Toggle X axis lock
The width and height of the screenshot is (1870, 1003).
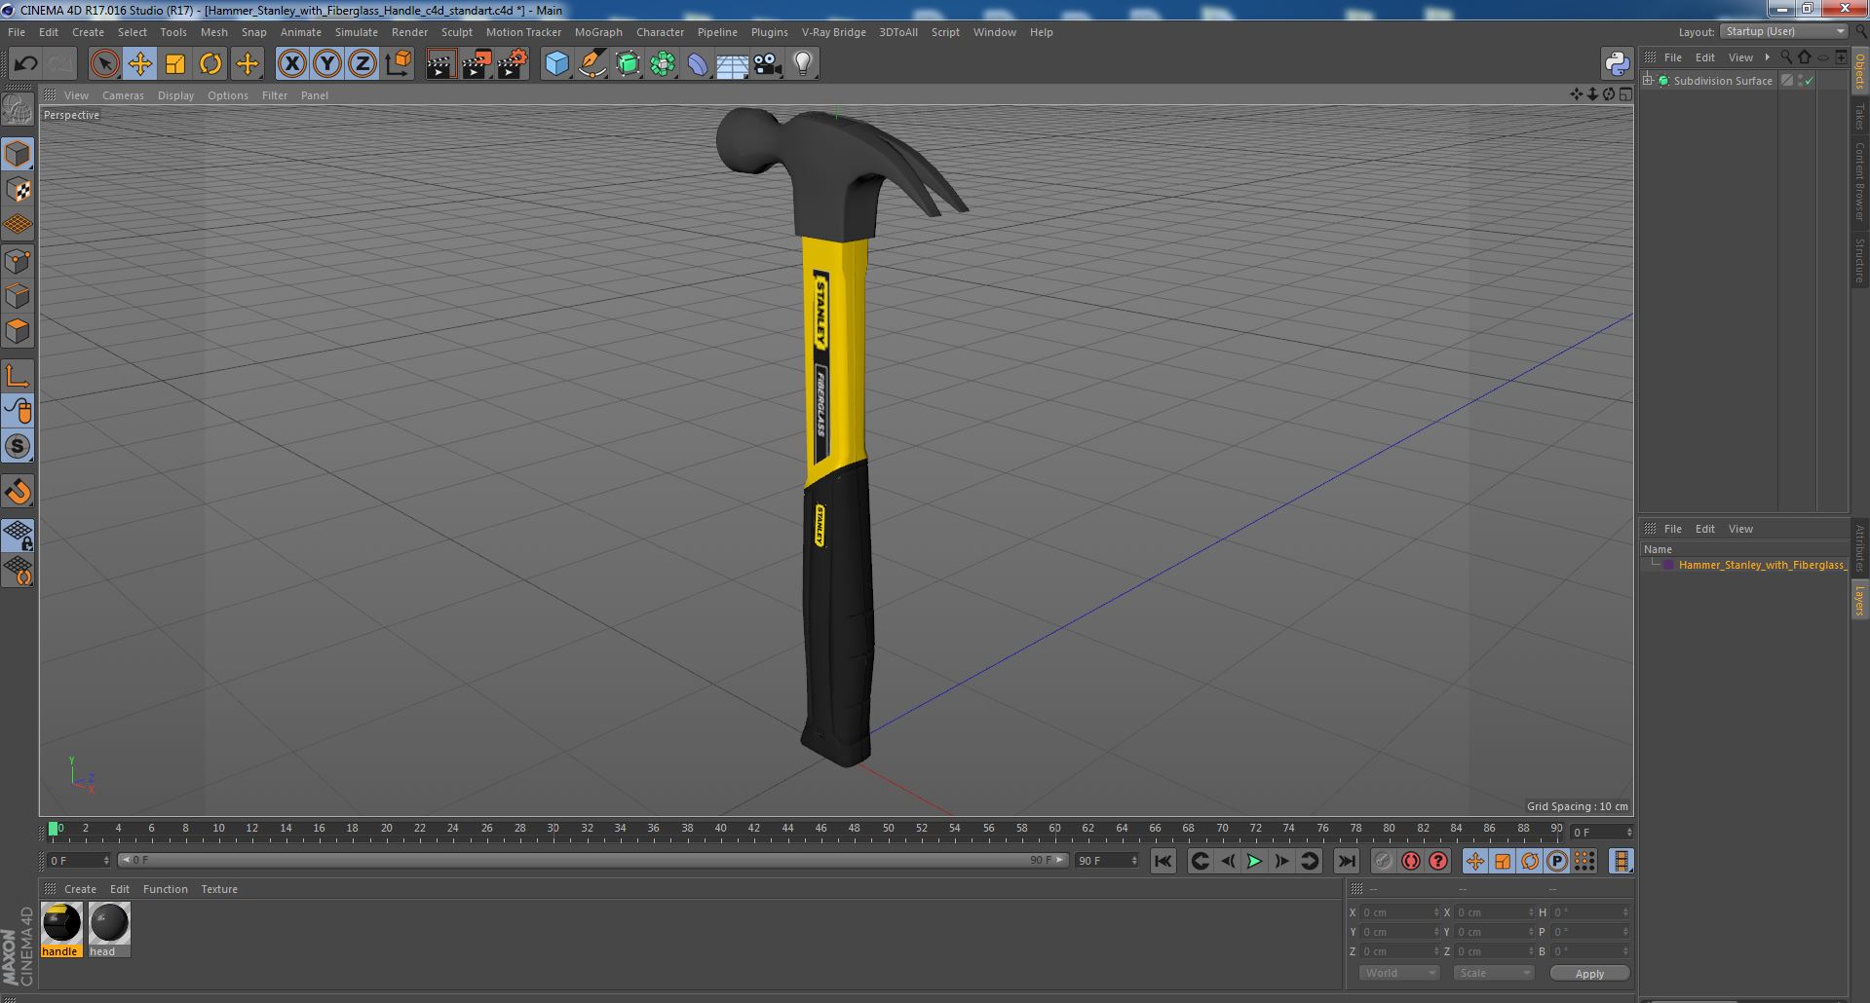pos(291,64)
